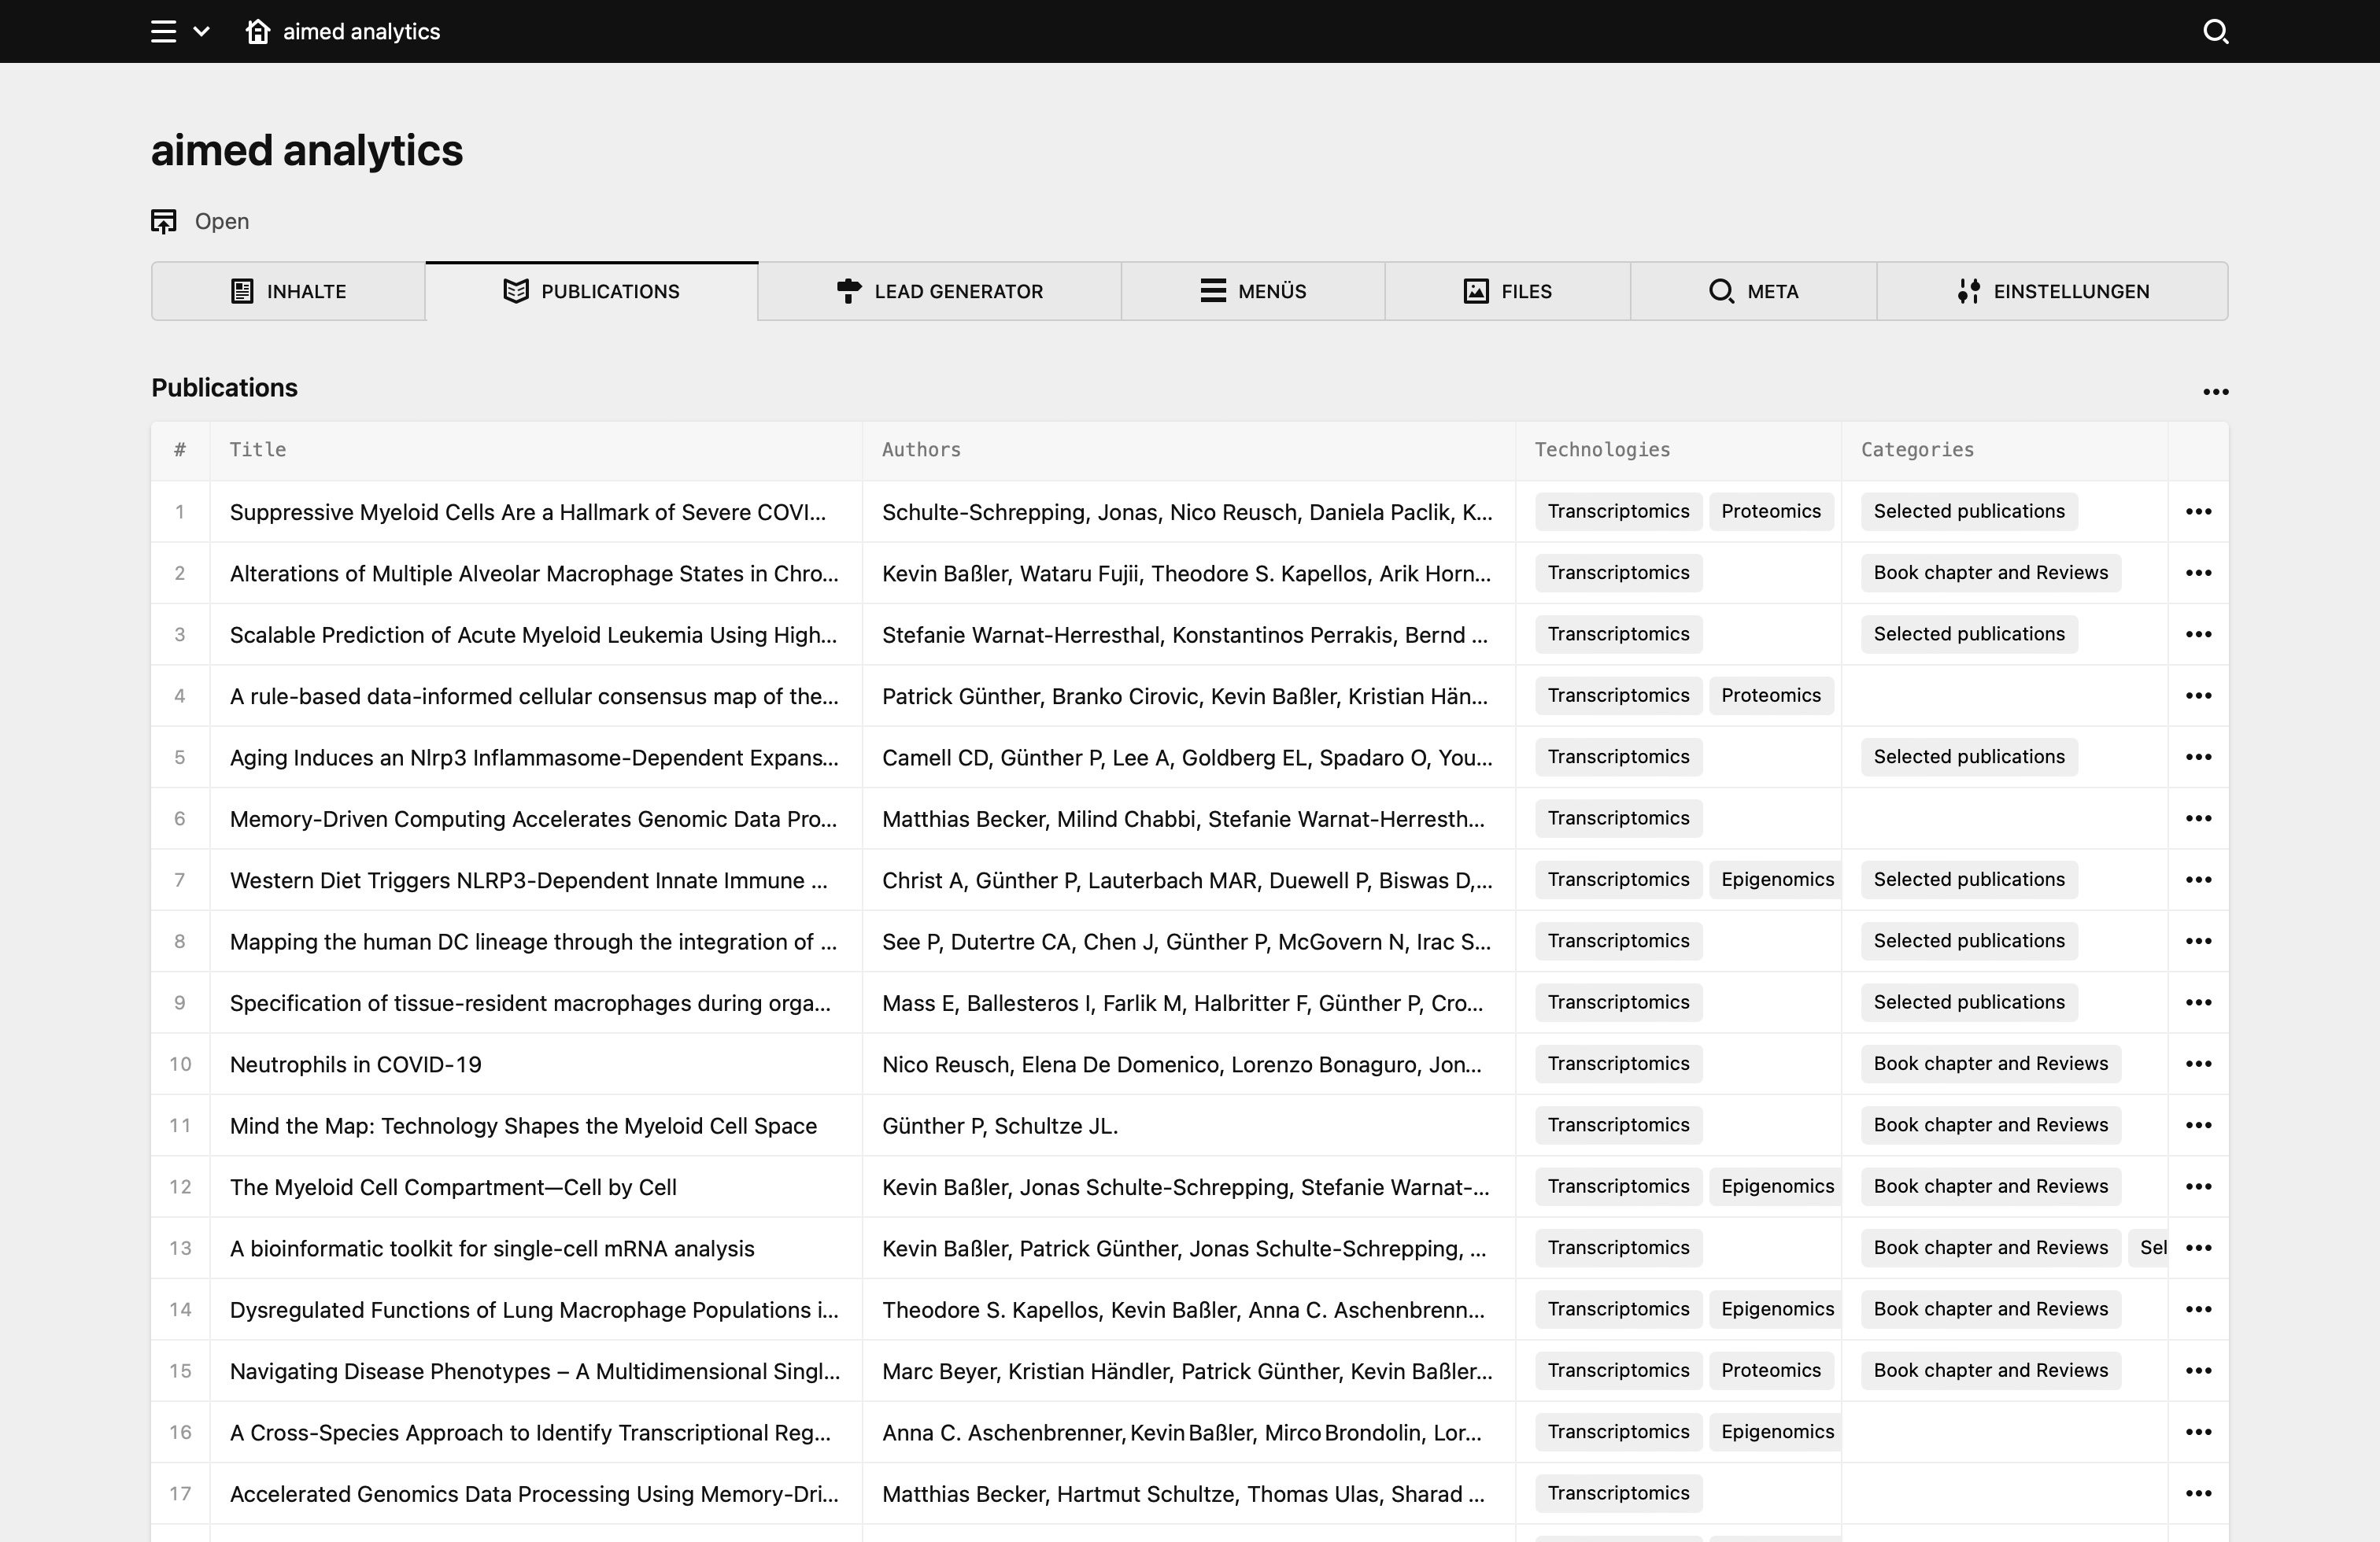The width and height of the screenshot is (2380, 1542).
Task: Open options for Suppressive Myeloid Cells row
Action: (2198, 511)
